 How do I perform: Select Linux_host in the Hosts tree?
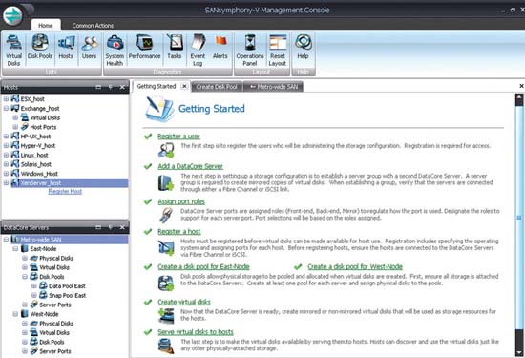34,155
